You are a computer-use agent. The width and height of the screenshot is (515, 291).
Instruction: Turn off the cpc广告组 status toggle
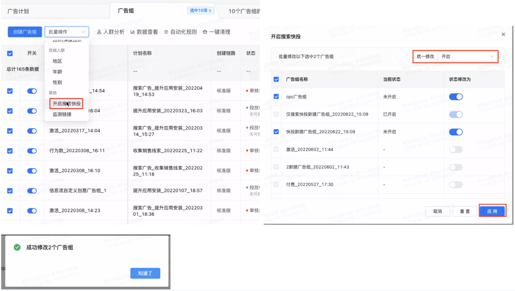pos(457,96)
